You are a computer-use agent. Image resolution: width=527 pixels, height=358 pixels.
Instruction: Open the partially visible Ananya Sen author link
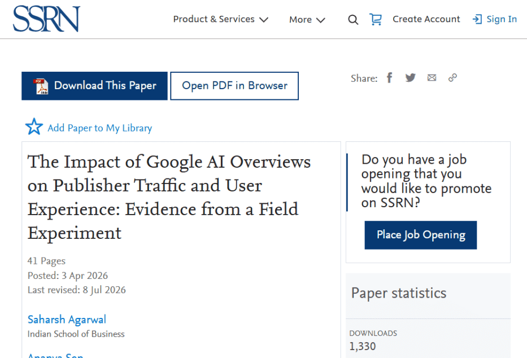pos(55,355)
